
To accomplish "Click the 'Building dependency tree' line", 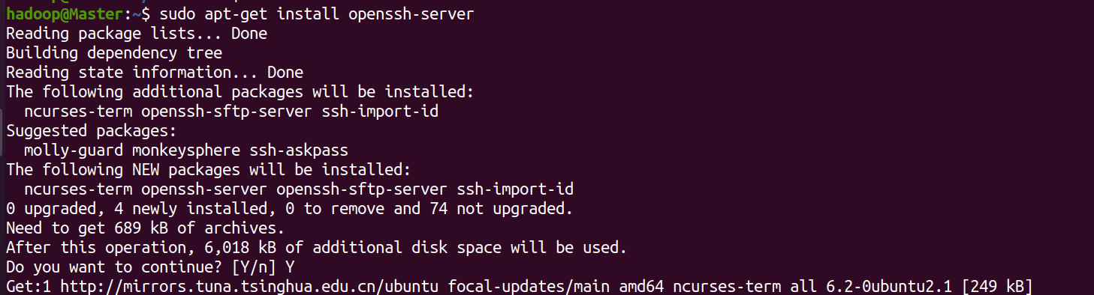I will point(114,53).
